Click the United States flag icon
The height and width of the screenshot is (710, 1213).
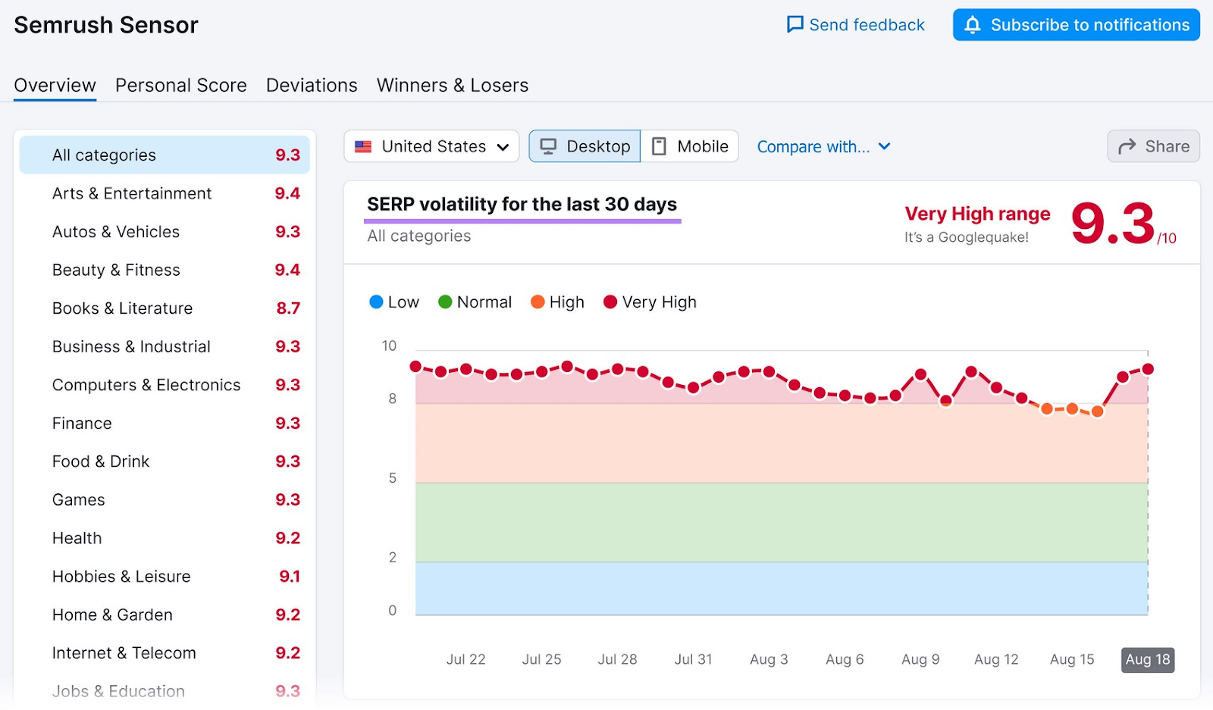click(363, 146)
